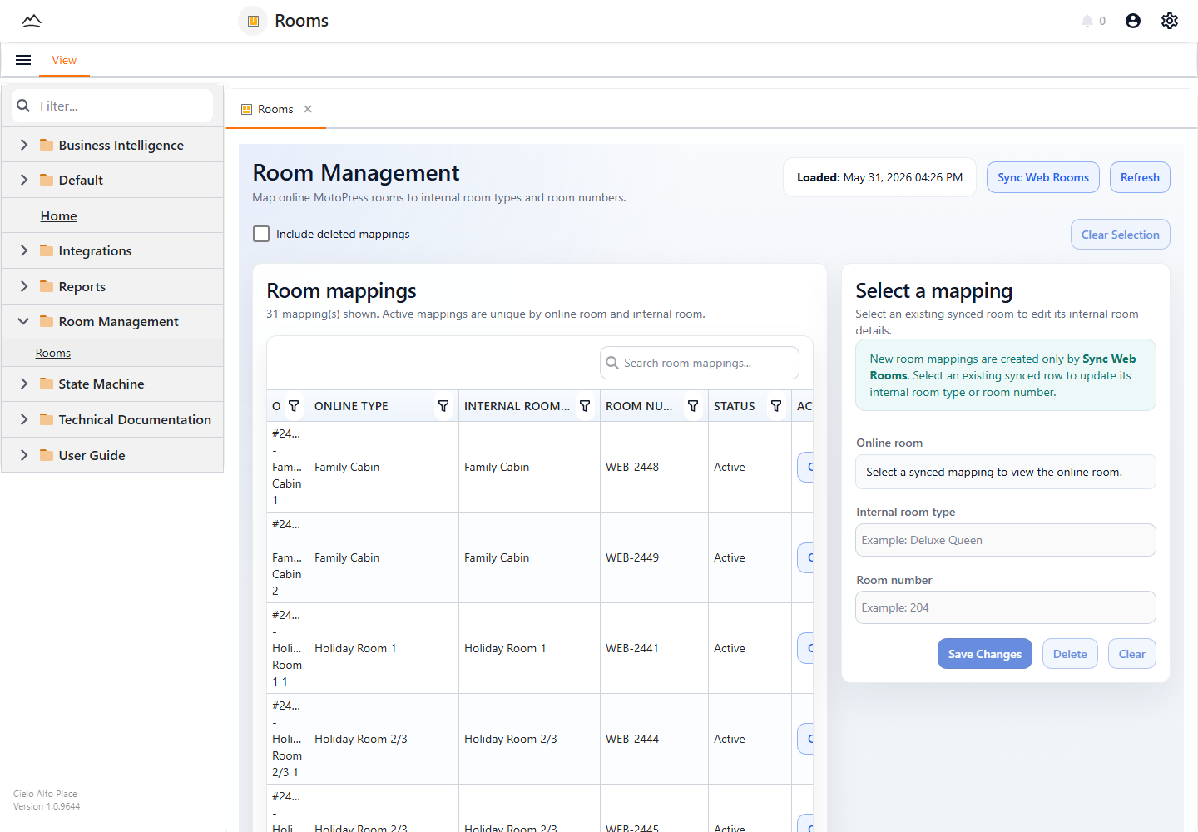1198x832 pixels.
Task: Expand the State Machine tree node
Action: [x=23, y=384]
